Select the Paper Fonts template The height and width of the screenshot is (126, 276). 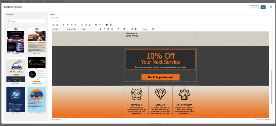click(x=16, y=100)
